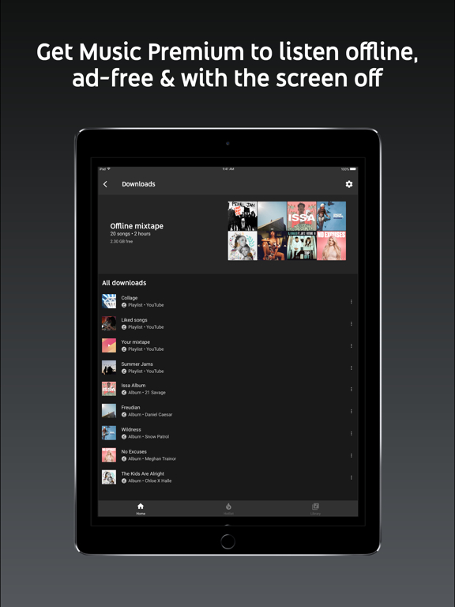Open the Summer Jams thumbnail

[109, 368]
